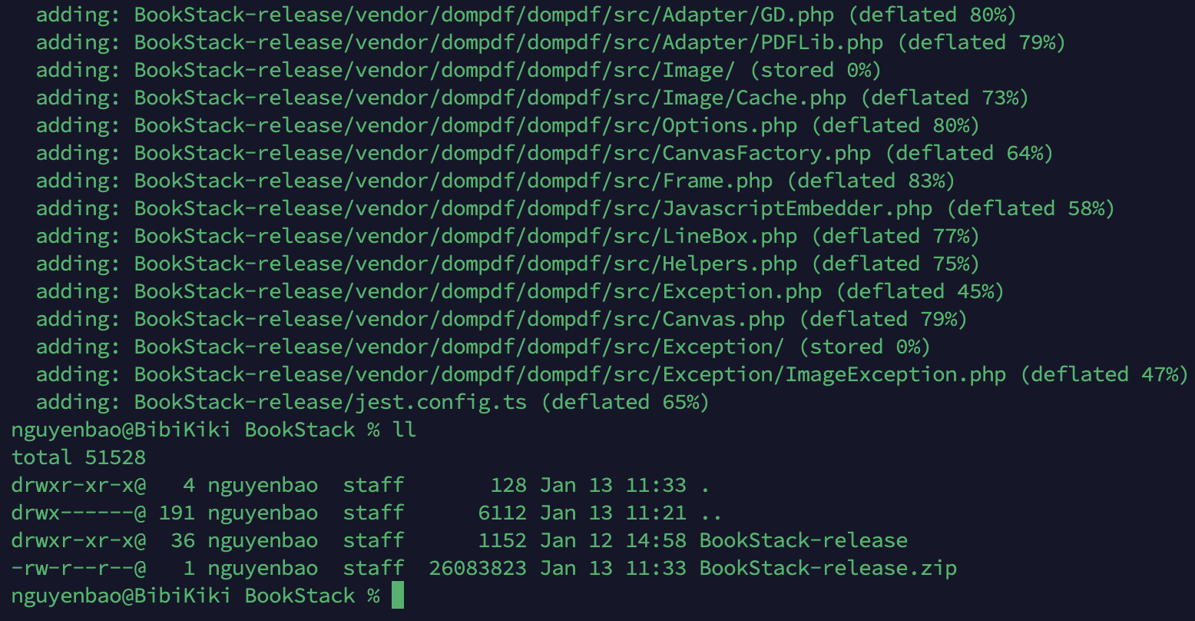Click the BookStack-release.zip filename in the listing
Screen dimensions: 1195x621
tap(828, 568)
